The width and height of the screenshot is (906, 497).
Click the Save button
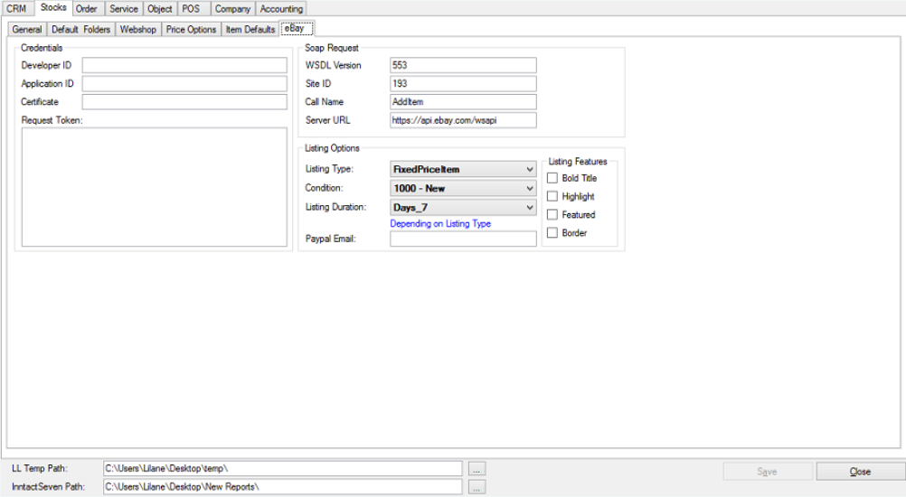pyautogui.click(x=768, y=472)
